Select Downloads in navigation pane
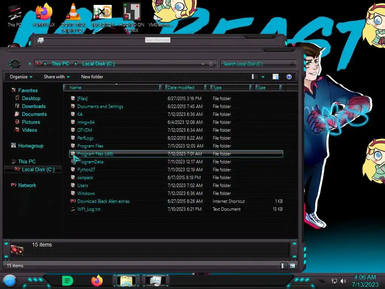 [x=33, y=106]
